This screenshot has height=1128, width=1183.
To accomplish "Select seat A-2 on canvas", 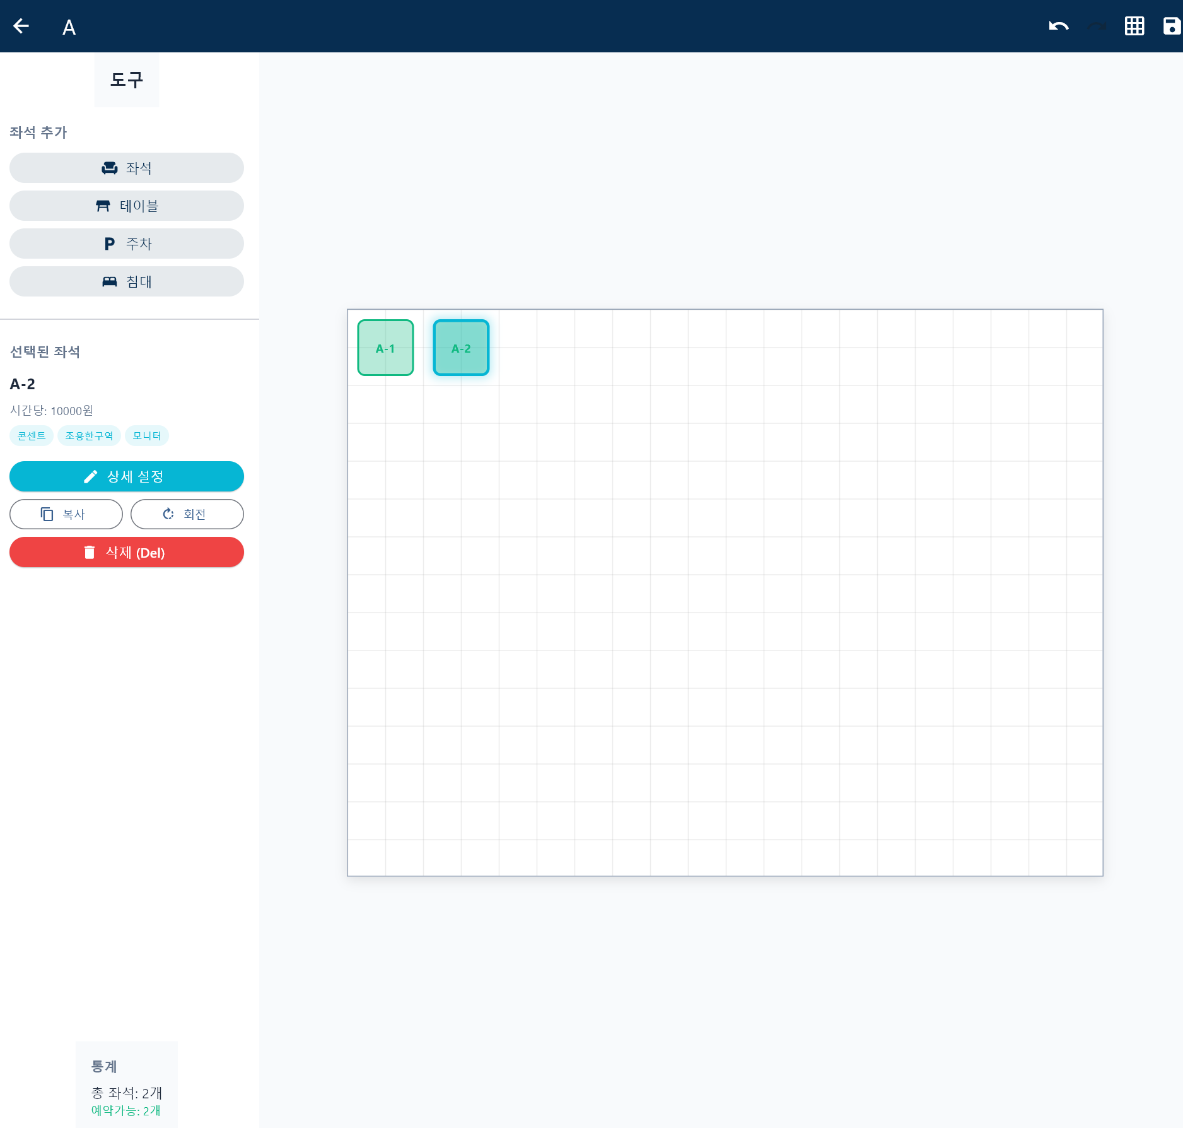I will click(461, 348).
